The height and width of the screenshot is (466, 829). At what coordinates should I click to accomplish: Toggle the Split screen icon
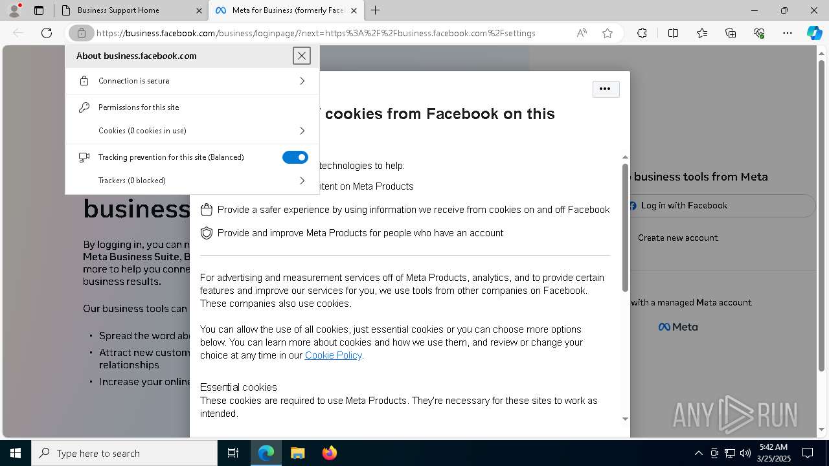click(673, 33)
